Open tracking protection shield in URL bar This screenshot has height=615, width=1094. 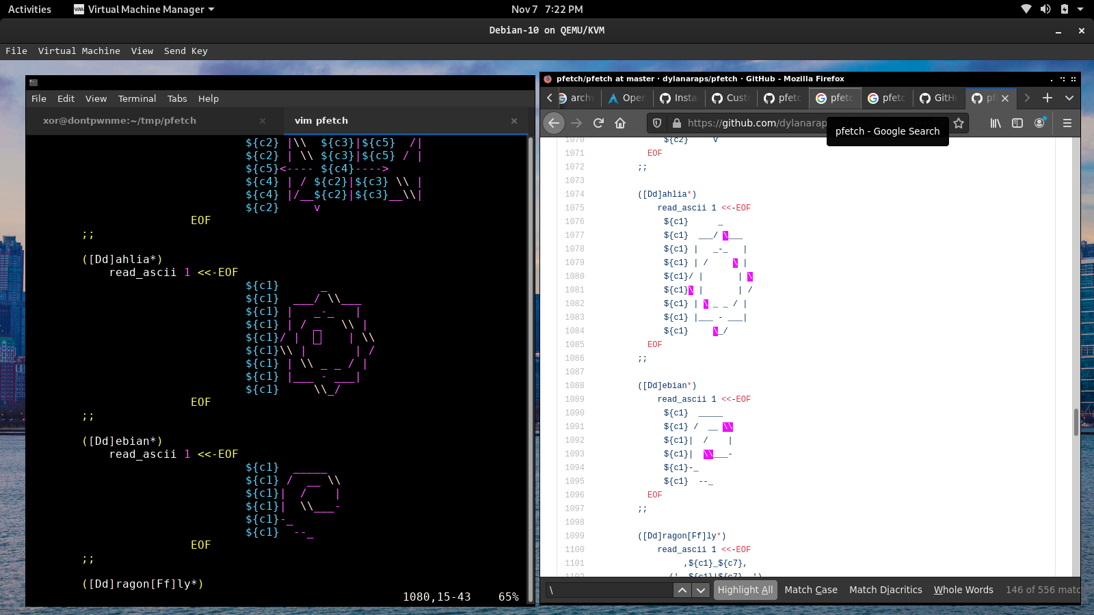click(x=657, y=123)
